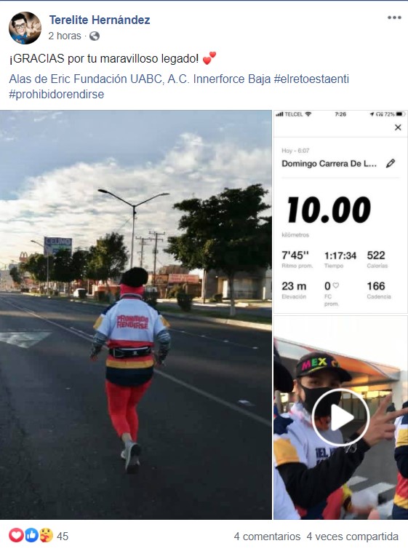The height and width of the screenshot is (554, 408).
Task: Open the #prohibidorendirse hashtag
Action: click(57, 95)
